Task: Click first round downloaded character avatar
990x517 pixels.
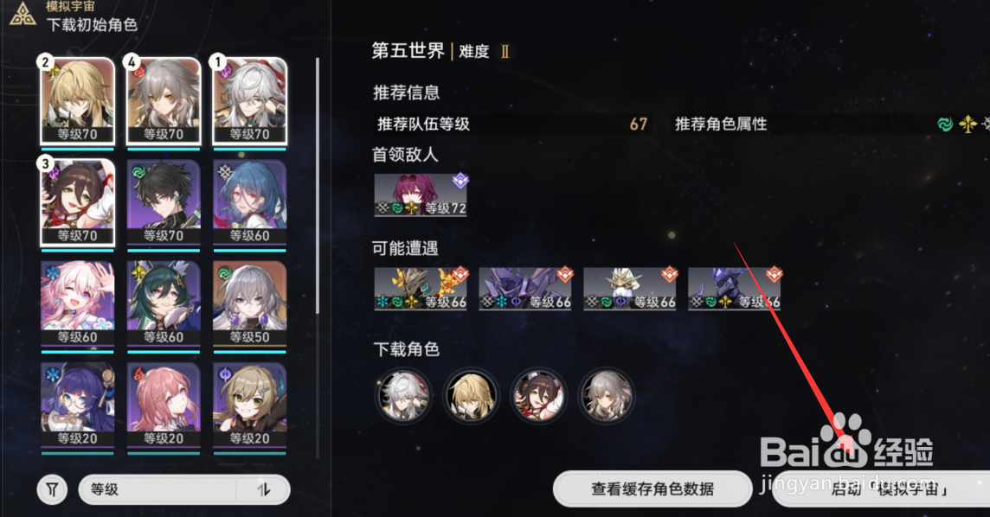Action: pos(403,396)
